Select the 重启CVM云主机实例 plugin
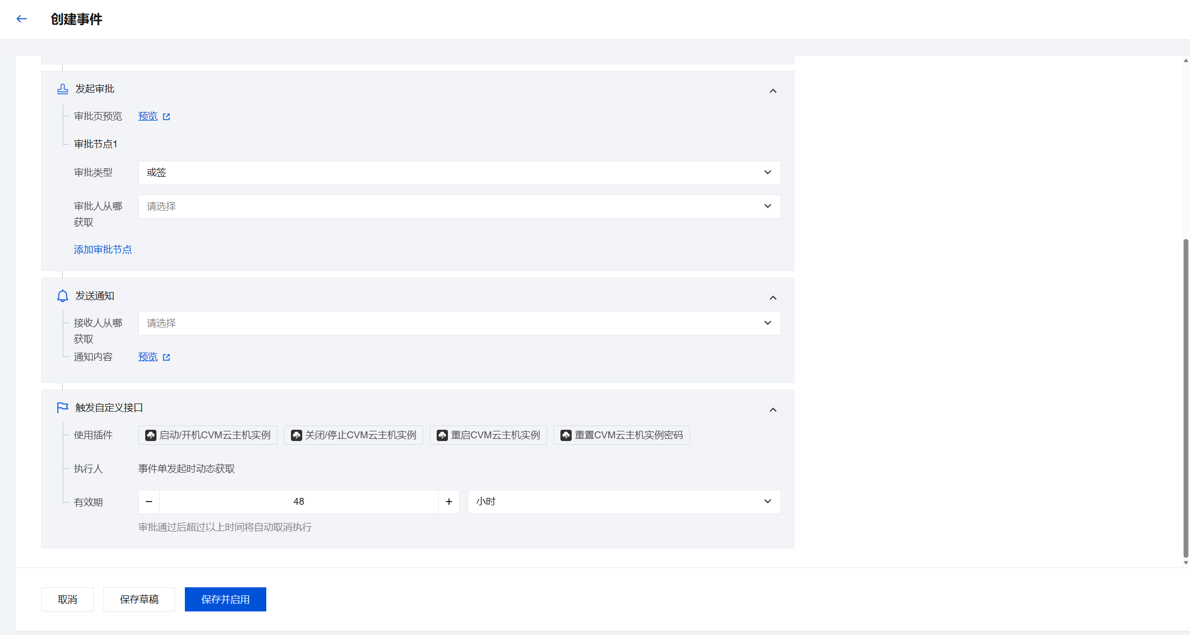1190x635 pixels. click(488, 435)
